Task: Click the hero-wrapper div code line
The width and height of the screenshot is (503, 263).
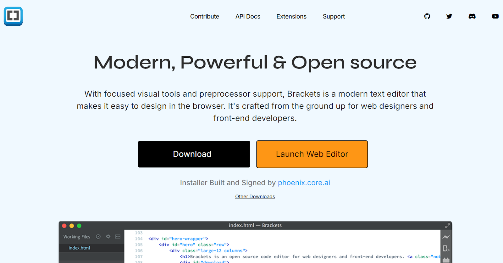Action: (178, 239)
